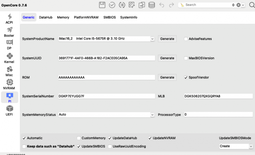Viewport: 255px width, 155px height.
Task: Click the SystemSerialNumber input field
Action: [x=107, y=96]
